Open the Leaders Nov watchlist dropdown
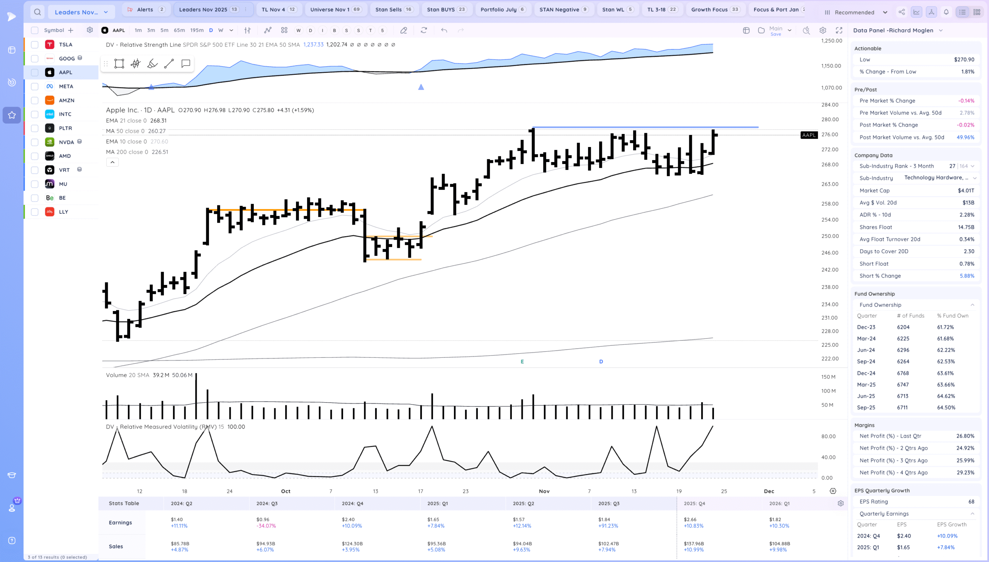989x562 pixels. tap(81, 12)
